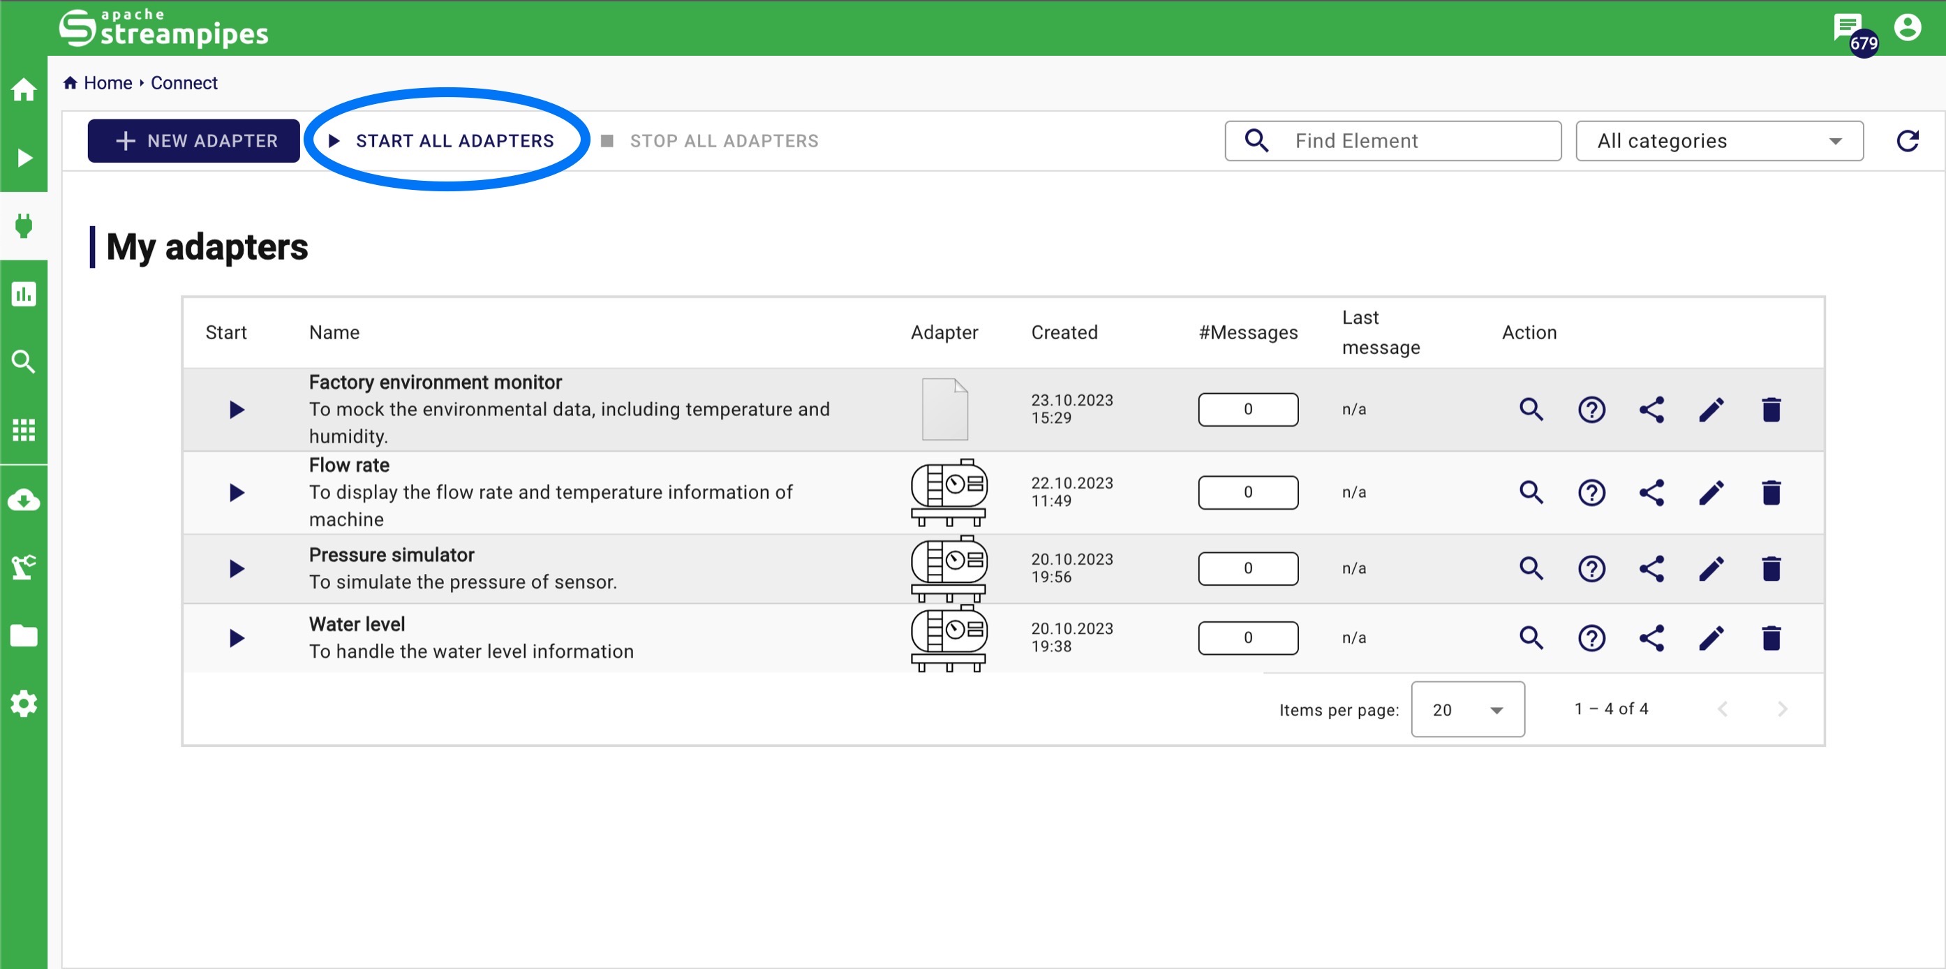Edit Pressure simulator with pencil icon
Viewport: 1946px width, 969px height.
point(1711,568)
